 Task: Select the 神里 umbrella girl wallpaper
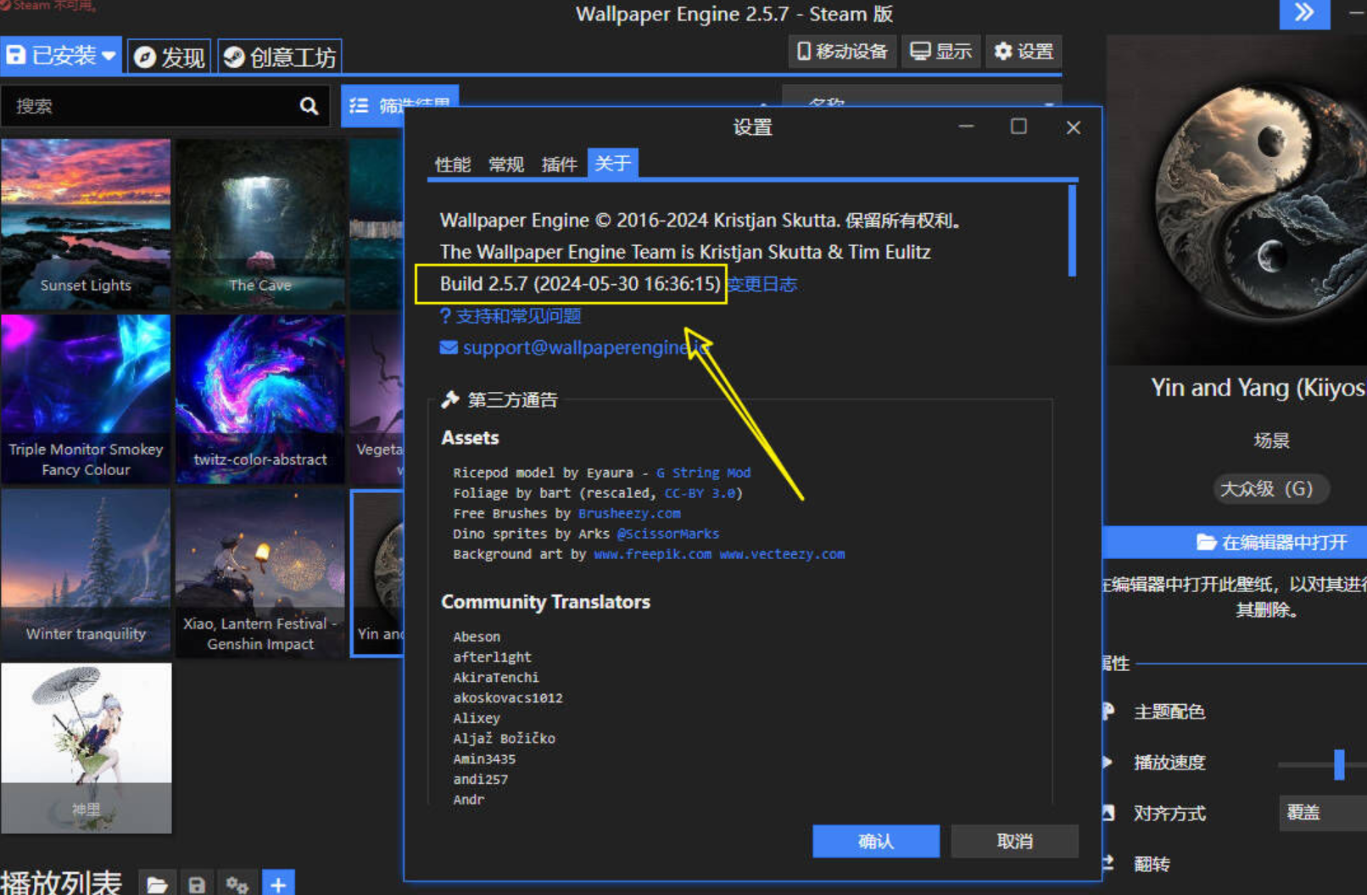click(86, 748)
